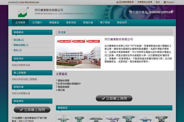Open the third featured product thumbnail

coord(96,118)
